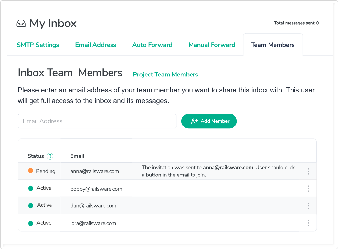Select the Team Members tab
Screen dimensions: 345x252
[x=273, y=45]
